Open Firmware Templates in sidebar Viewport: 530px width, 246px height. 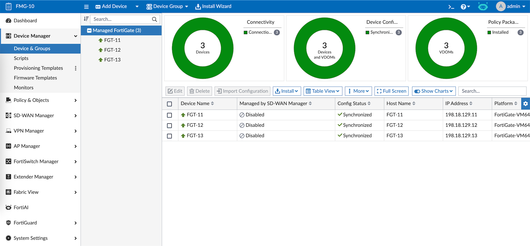35,78
